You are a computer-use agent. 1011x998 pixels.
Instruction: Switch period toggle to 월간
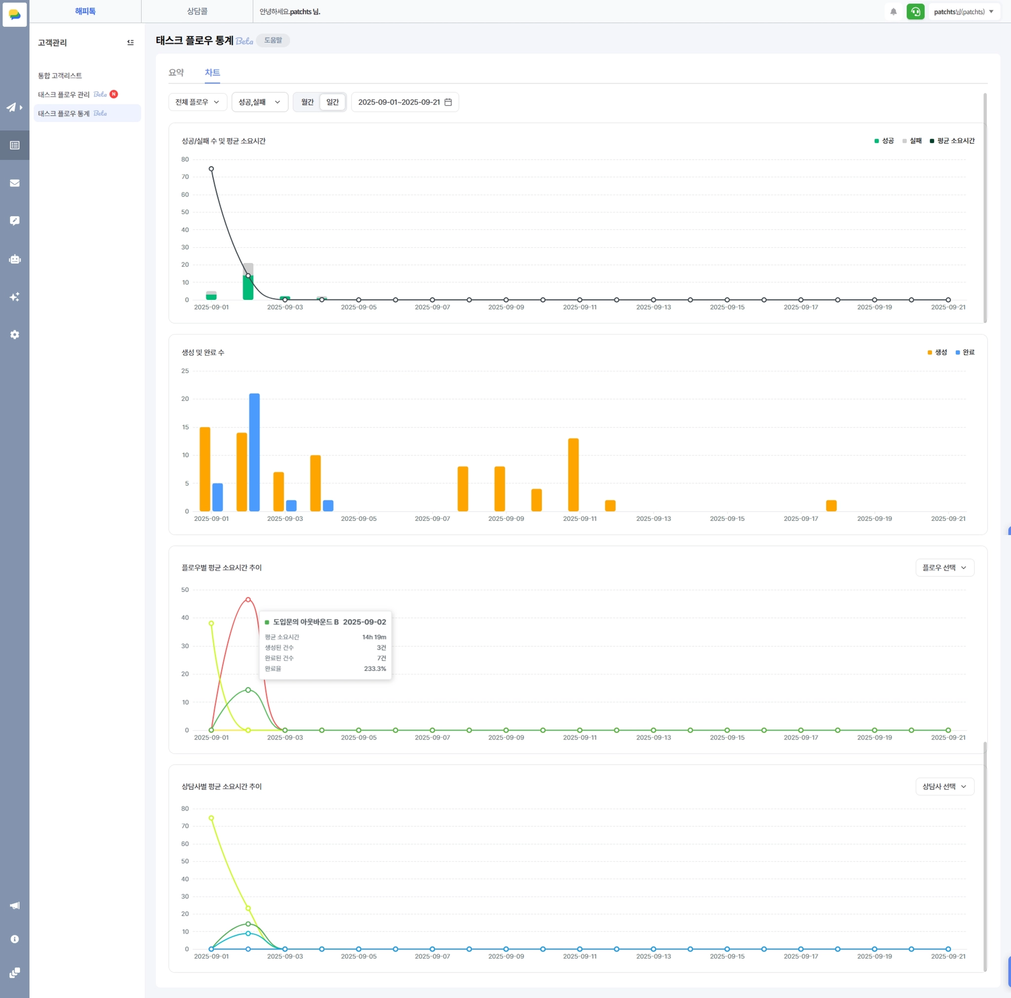tap(307, 102)
